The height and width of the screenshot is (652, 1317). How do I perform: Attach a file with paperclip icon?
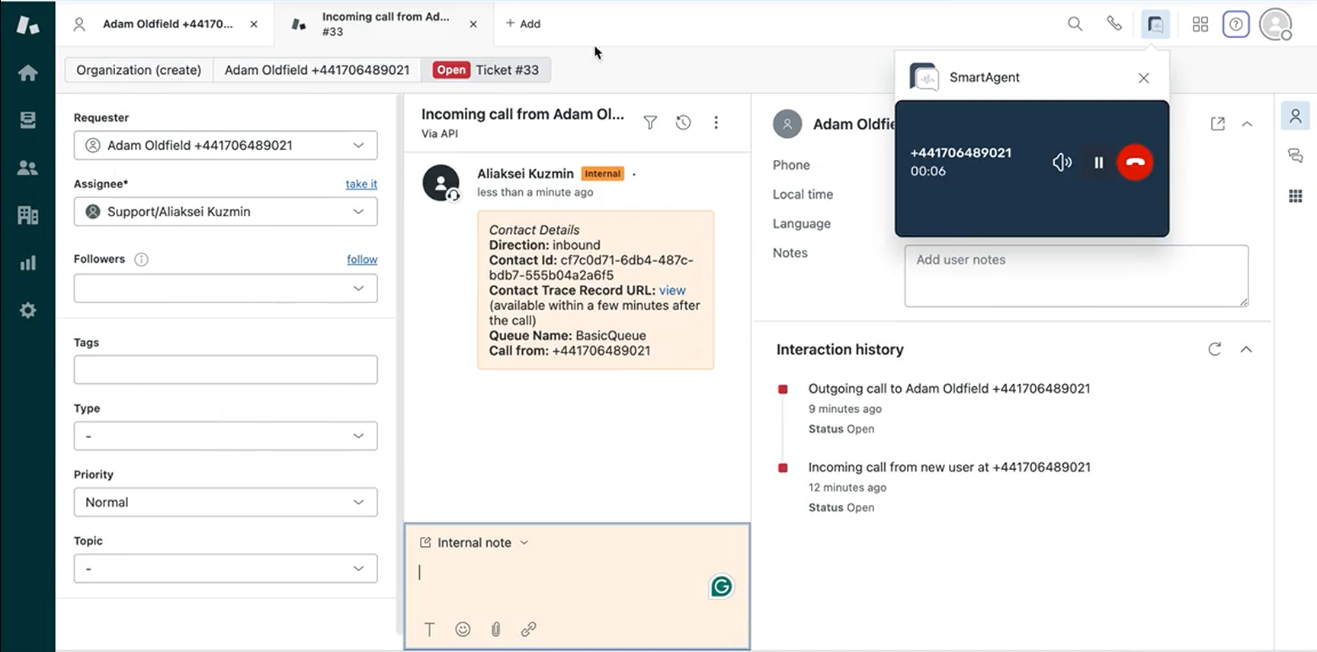point(495,629)
